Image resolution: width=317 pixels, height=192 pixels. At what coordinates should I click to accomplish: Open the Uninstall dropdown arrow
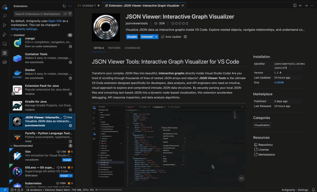pyautogui.click(x=156, y=37)
